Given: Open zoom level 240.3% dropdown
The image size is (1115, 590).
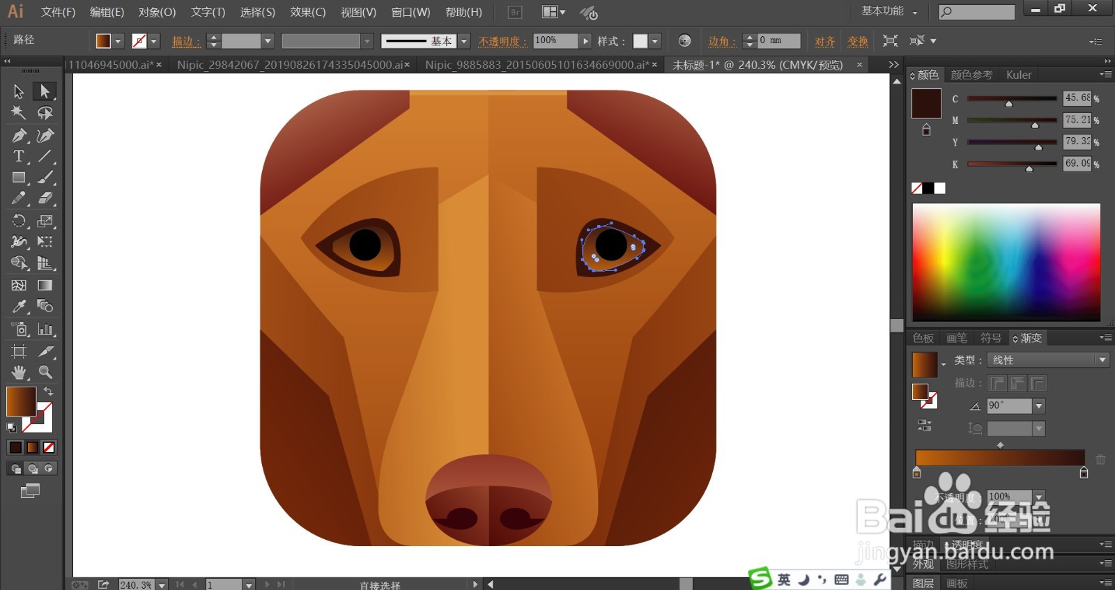Looking at the screenshot, I should point(162,584).
